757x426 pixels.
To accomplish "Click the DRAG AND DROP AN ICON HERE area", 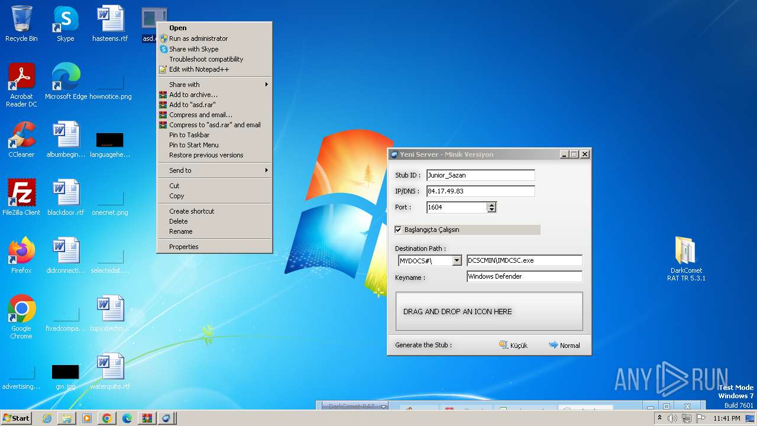I will (489, 311).
